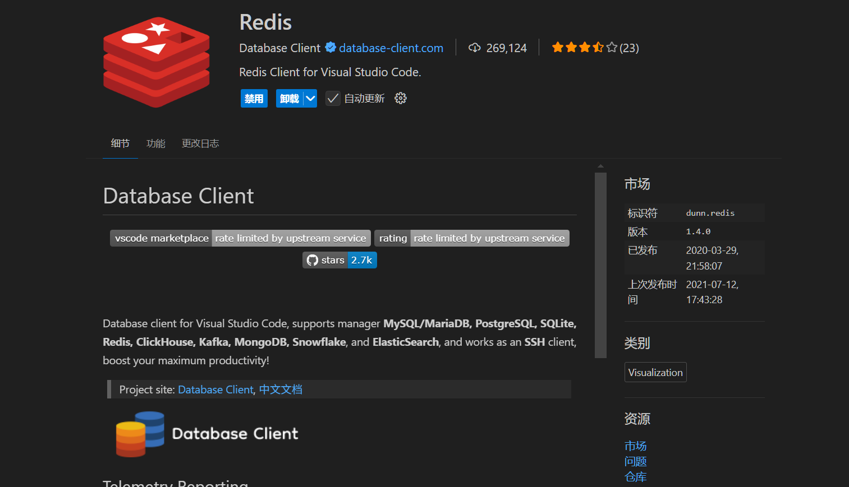Viewport: 849px width, 487px height.
Task: Click the download count cloud icon
Action: pyautogui.click(x=475, y=48)
